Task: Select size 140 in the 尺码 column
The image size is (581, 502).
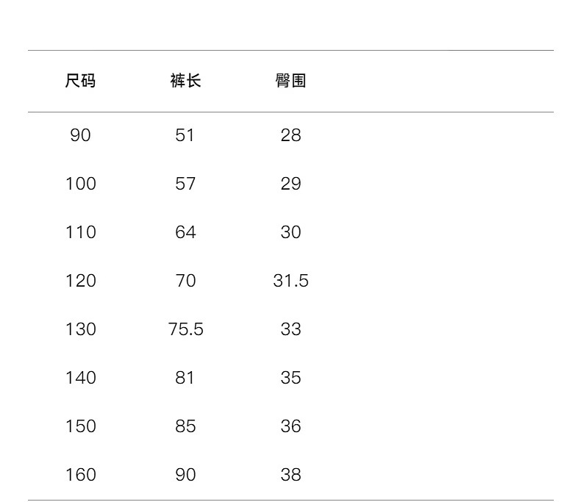Action: pos(80,378)
